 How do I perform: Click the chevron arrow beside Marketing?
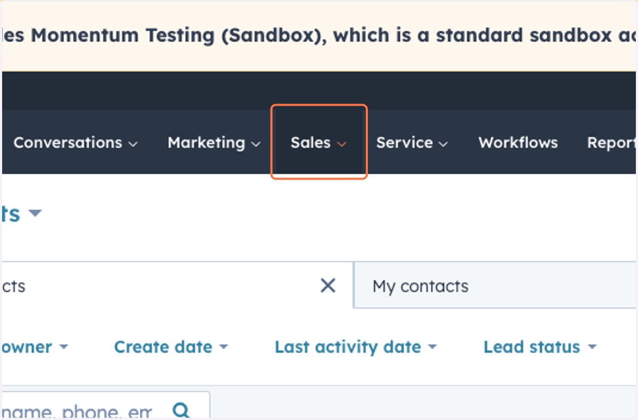point(256,144)
